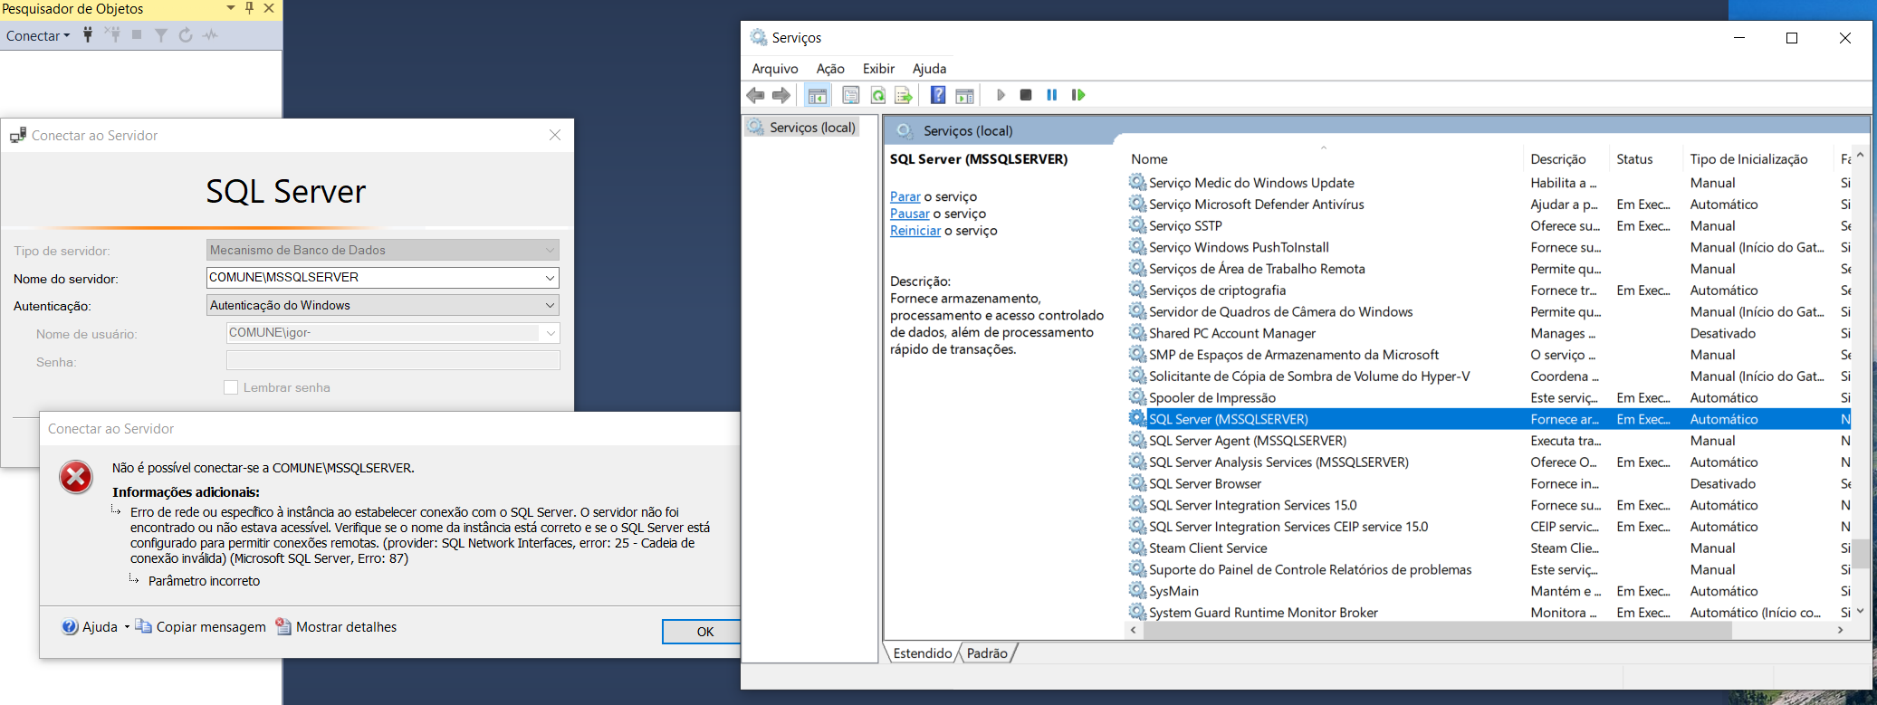
Task: Refresh the services list via toolbar icon
Action: pos(877,95)
